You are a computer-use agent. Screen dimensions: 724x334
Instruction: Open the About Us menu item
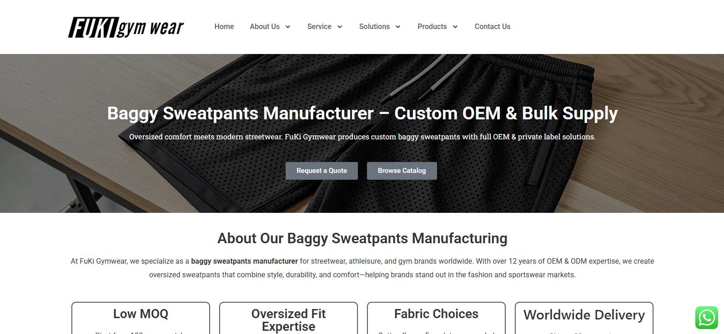[x=265, y=27]
